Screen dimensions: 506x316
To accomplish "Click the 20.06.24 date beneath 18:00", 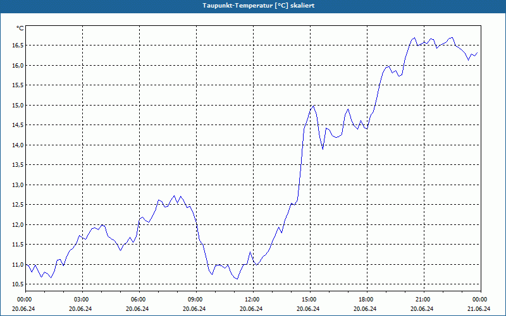I will pyautogui.click(x=365, y=308).
